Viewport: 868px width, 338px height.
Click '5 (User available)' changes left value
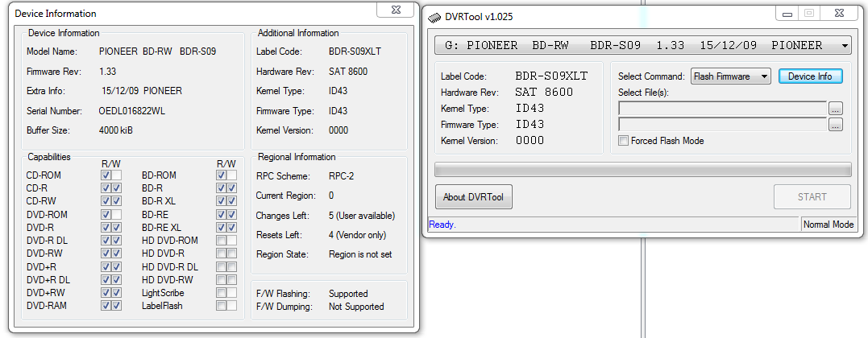(x=362, y=215)
